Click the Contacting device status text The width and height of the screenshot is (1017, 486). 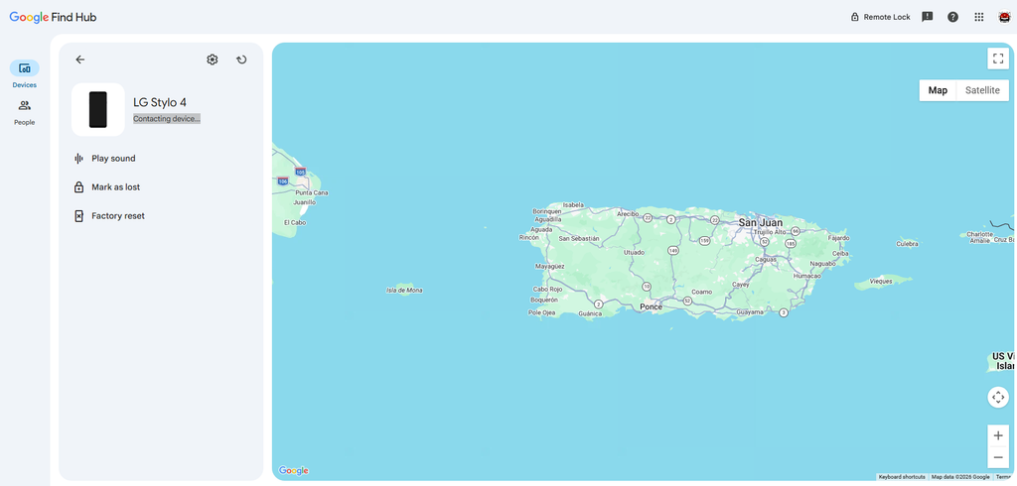[167, 119]
